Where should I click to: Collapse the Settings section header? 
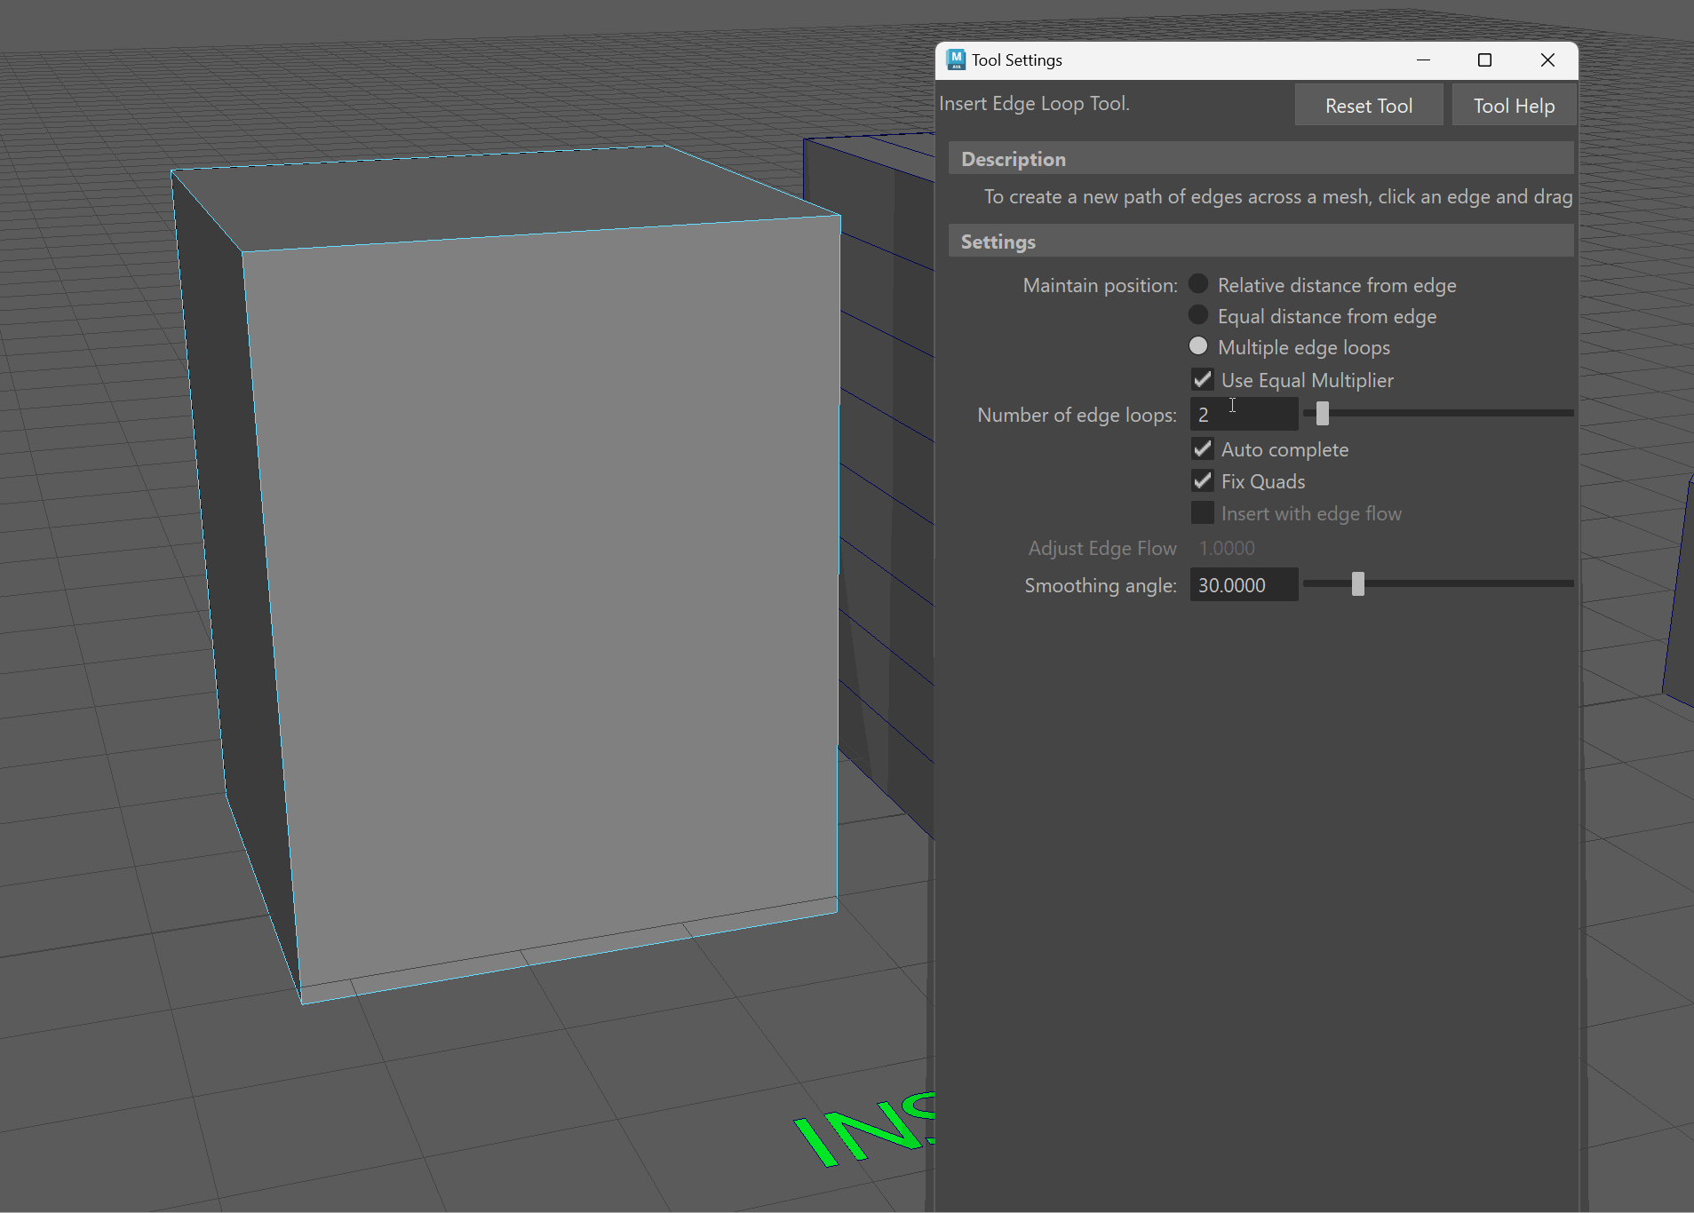998,242
